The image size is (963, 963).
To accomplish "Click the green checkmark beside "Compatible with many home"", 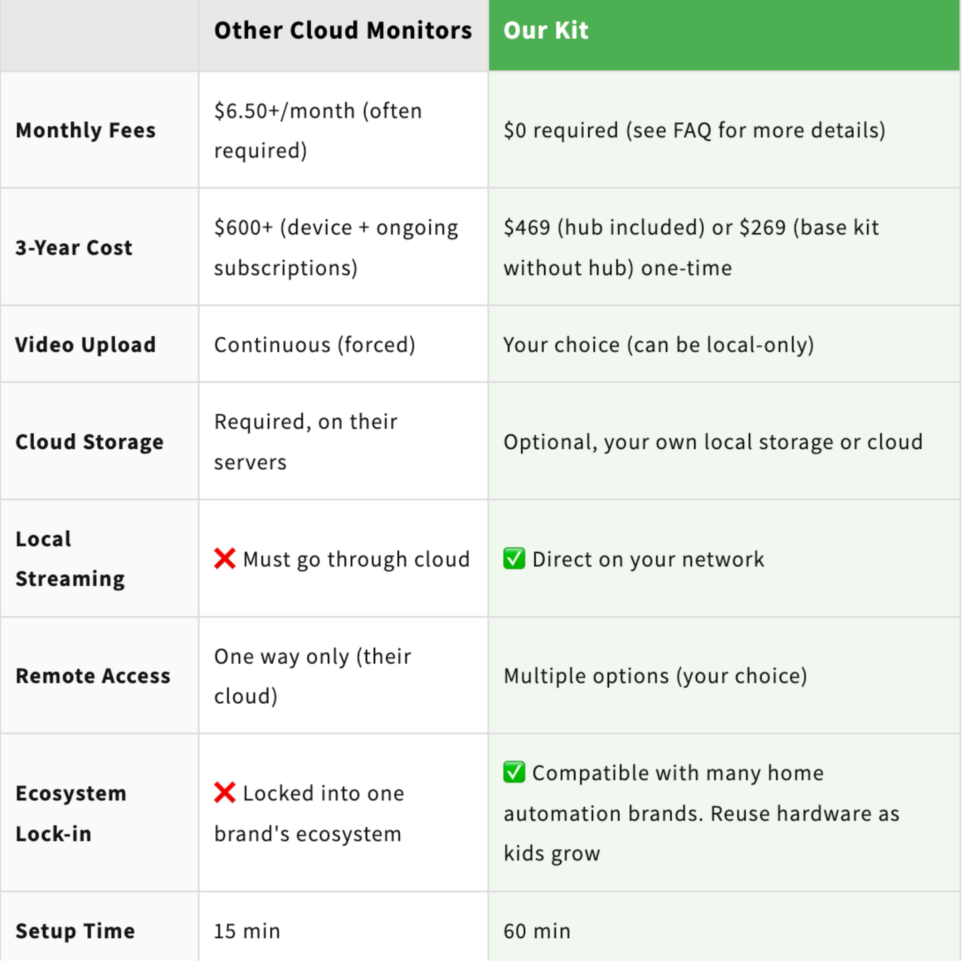I will tap(514, 772).
